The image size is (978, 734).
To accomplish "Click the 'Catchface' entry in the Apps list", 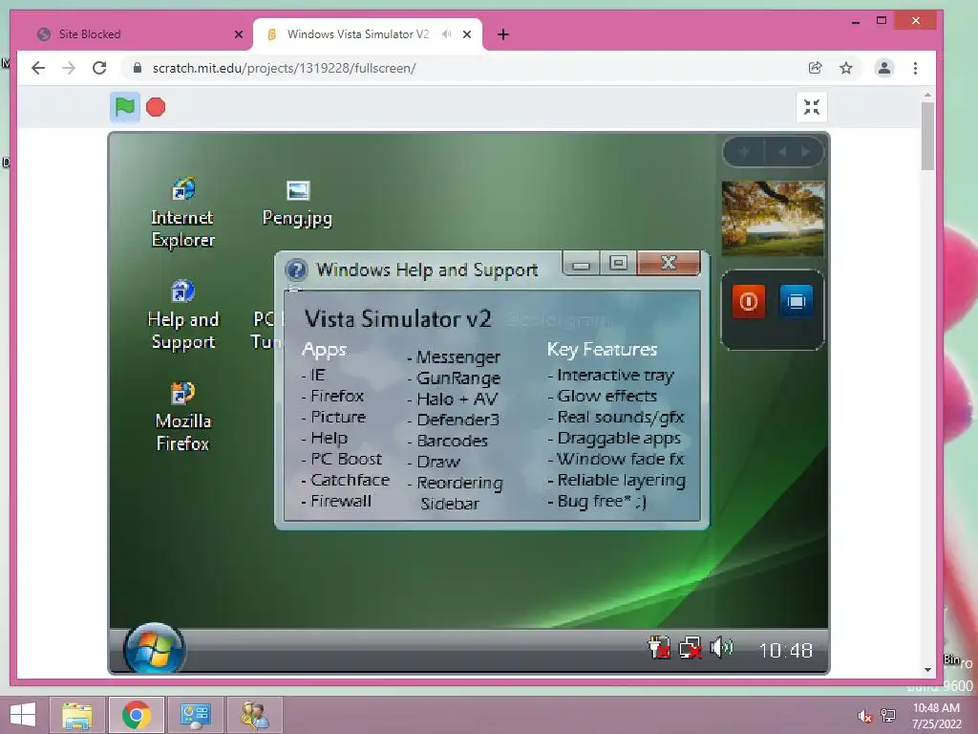I will click(350, 480).
